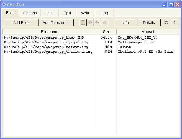Go to the Write tab
This screenshot has width=182, height=139.
point(86,13)
